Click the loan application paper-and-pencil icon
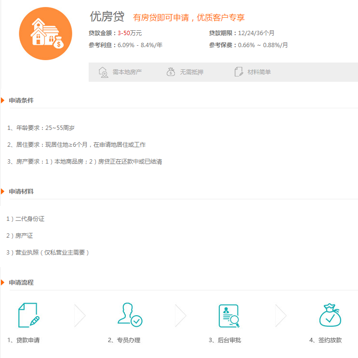358x358 pixels. (29, 315)
